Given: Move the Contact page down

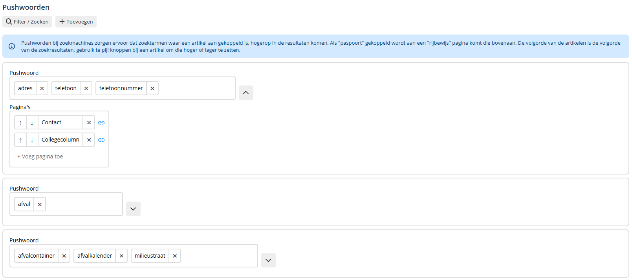Looking at the screenshot, I should pos(32,123).
